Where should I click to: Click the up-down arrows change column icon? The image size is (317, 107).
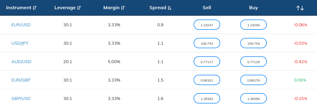pyautogui.click(x=300, y=8)
